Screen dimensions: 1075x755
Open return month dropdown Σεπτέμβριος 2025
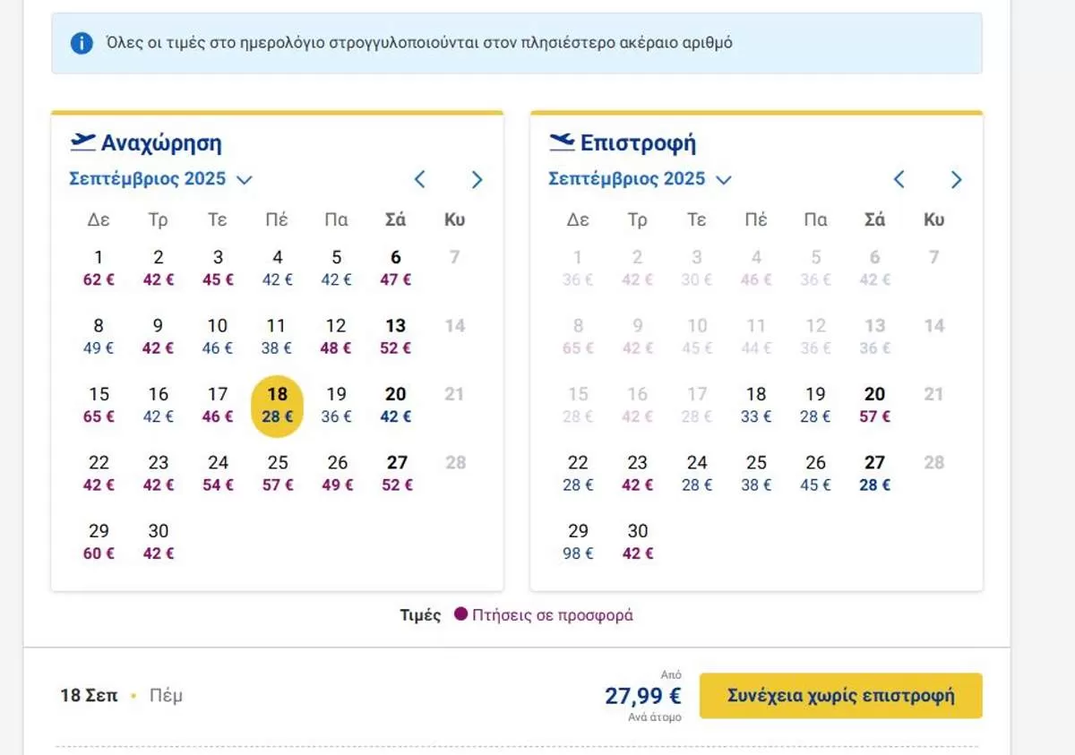(641, 179)
